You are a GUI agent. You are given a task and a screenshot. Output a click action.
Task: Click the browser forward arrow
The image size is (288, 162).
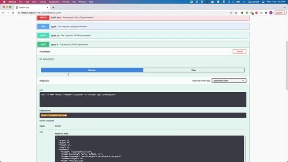[x=8, y=13]
